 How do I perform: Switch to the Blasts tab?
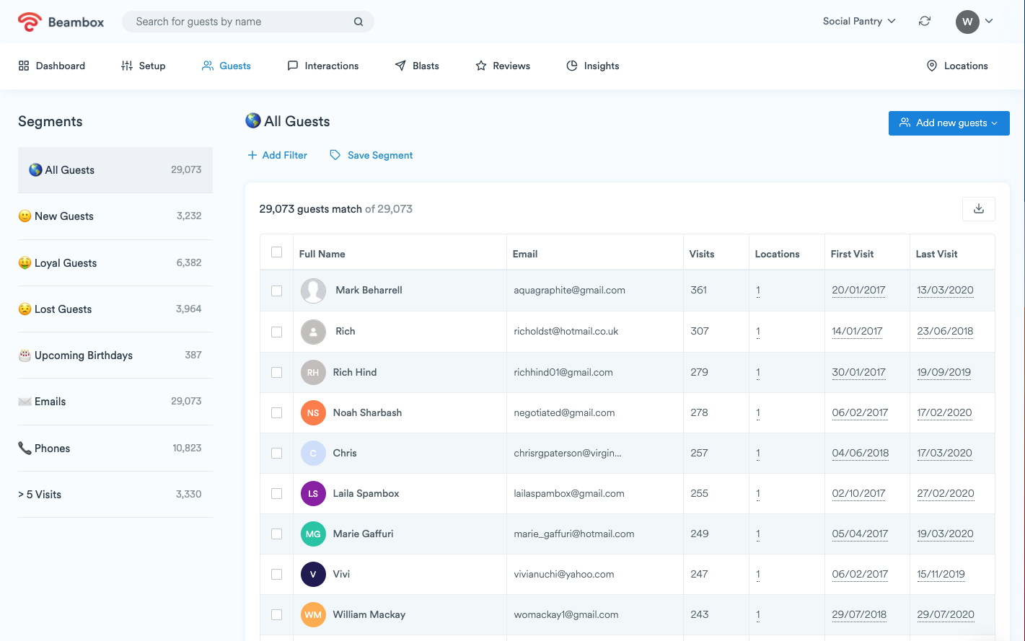(417, 66)
